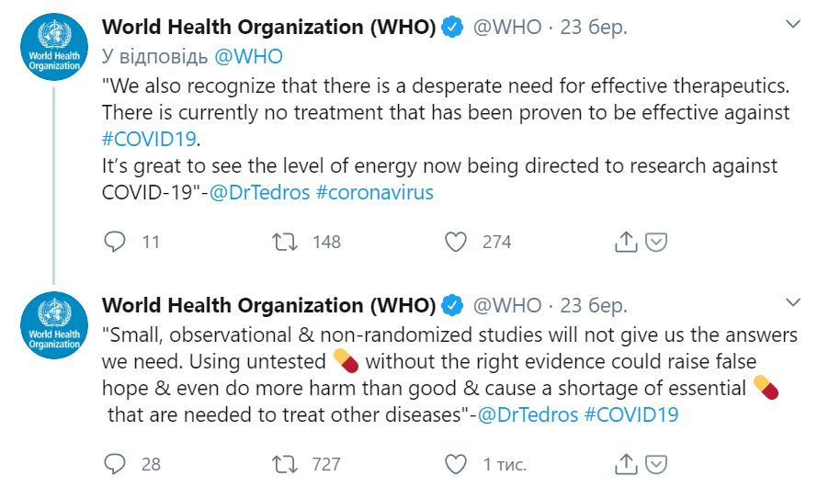This screenshot has width=818, height=499.
Task: Expand the second tweet's options chevron
Action: tap(793, 302)
